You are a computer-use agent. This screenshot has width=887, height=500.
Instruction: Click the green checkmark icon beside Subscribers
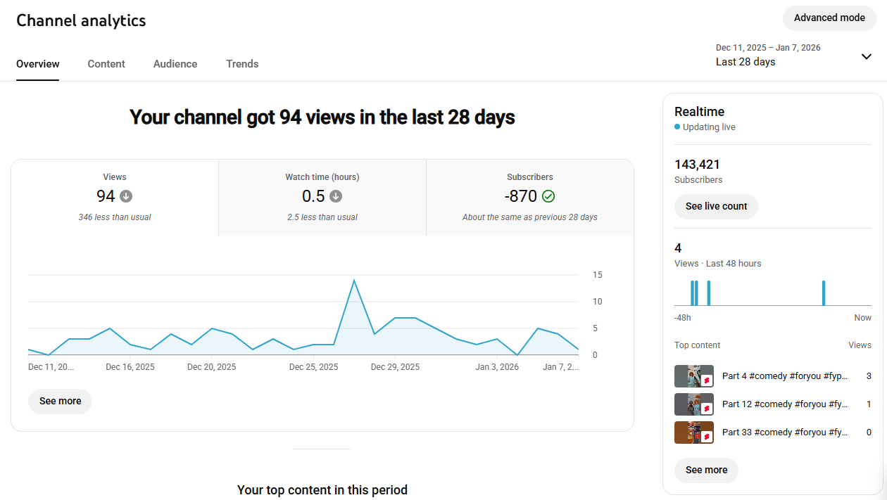[x=548, y=196]
